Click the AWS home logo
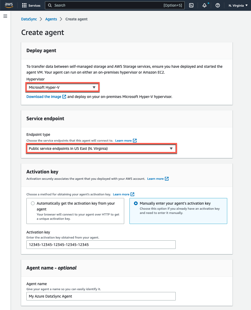The height and width of the screenshot is (310, 251). [x=8, y=5]
